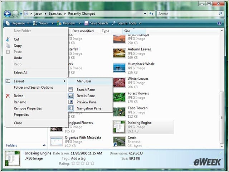This screenshot has height=172, width=229.
Task: Click the Copy pages icon in menu
Action: click(x=8, y=46)
